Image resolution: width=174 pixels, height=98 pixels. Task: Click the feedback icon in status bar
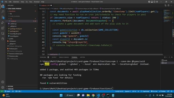[x=168, y=91]
